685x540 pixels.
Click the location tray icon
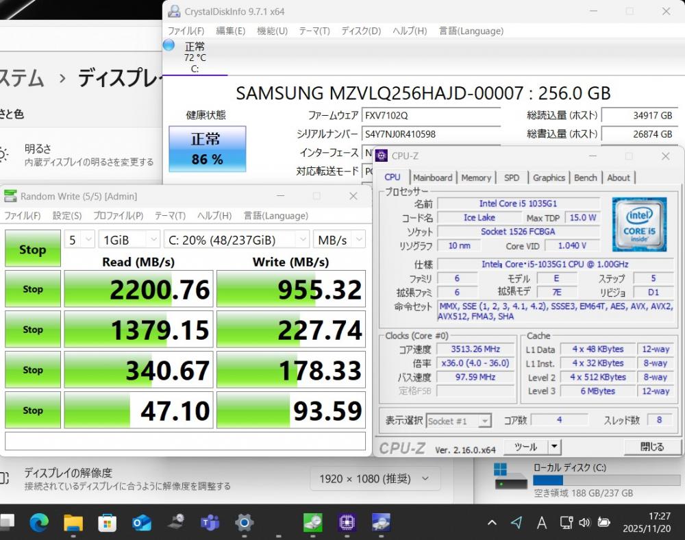pyautogui.click(x=516, y=522)
